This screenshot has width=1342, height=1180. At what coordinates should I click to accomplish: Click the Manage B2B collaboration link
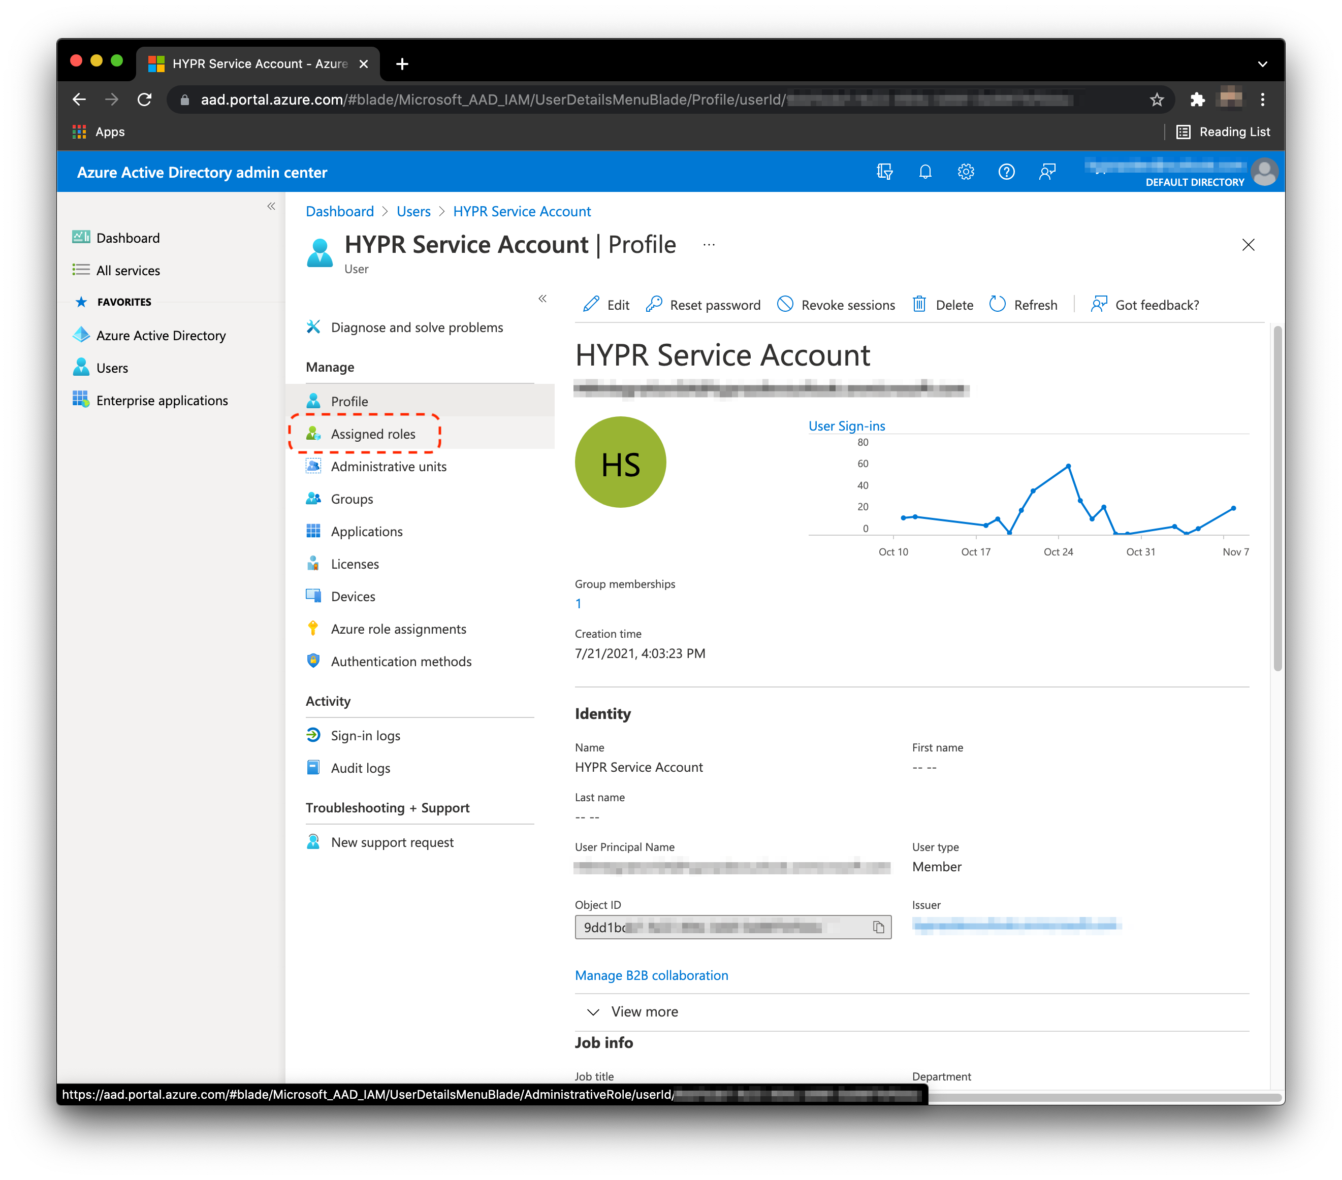[651, 975]
